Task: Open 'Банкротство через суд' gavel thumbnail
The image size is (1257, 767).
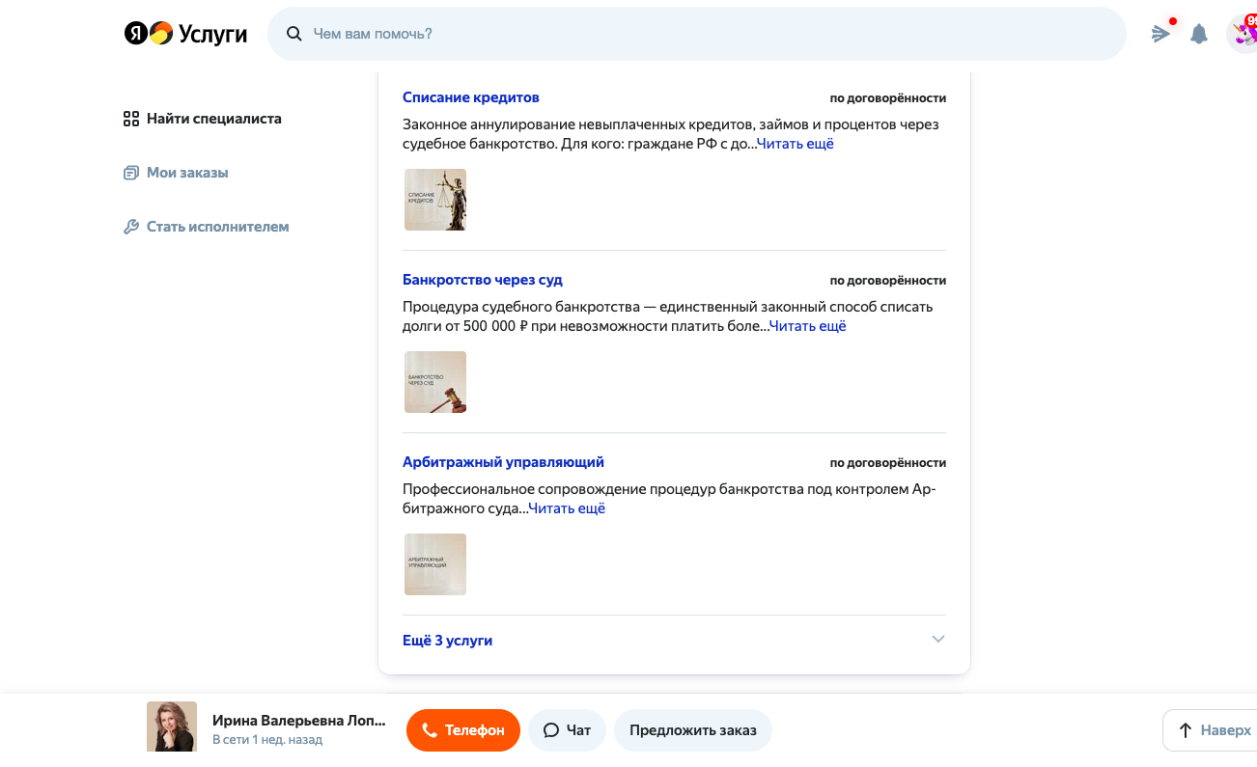Action: point(435,382)
